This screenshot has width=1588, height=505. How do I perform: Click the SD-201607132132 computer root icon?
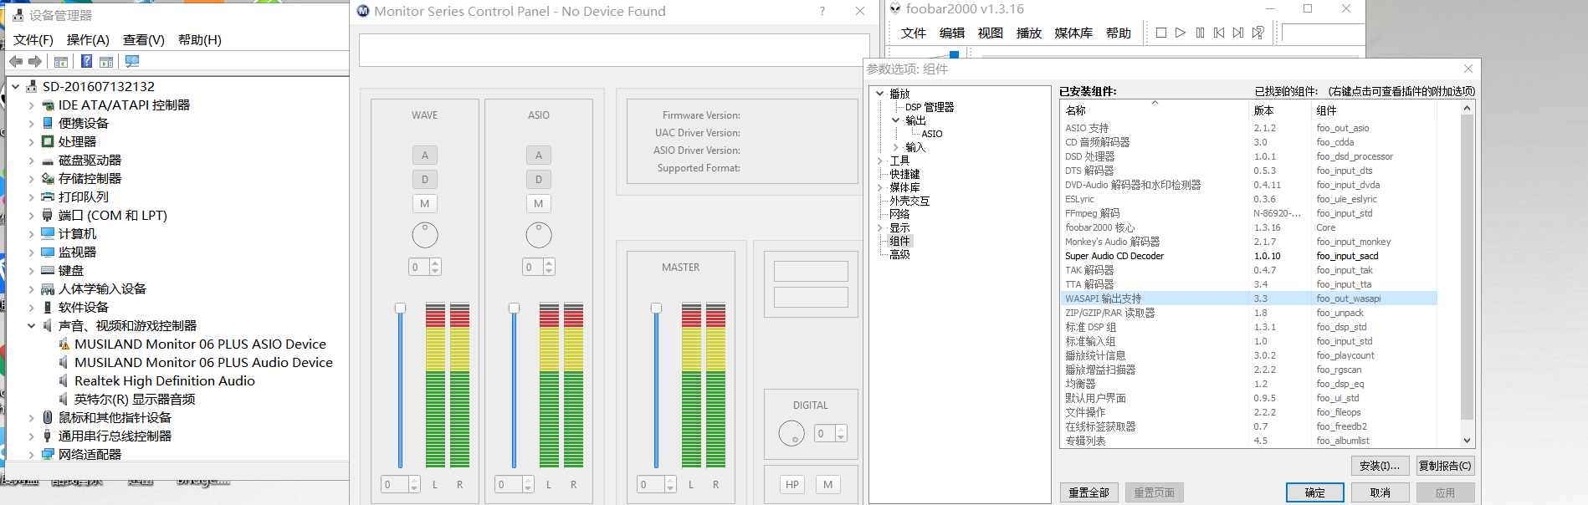[32, 86]
